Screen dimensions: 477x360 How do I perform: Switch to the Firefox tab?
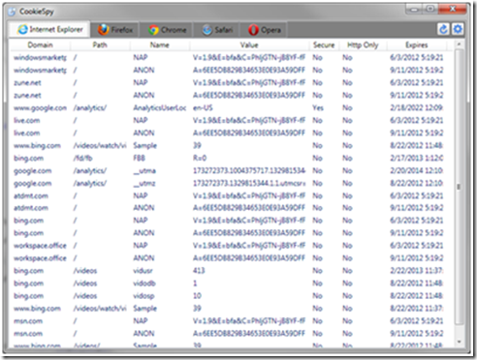[x=114, y=30]
